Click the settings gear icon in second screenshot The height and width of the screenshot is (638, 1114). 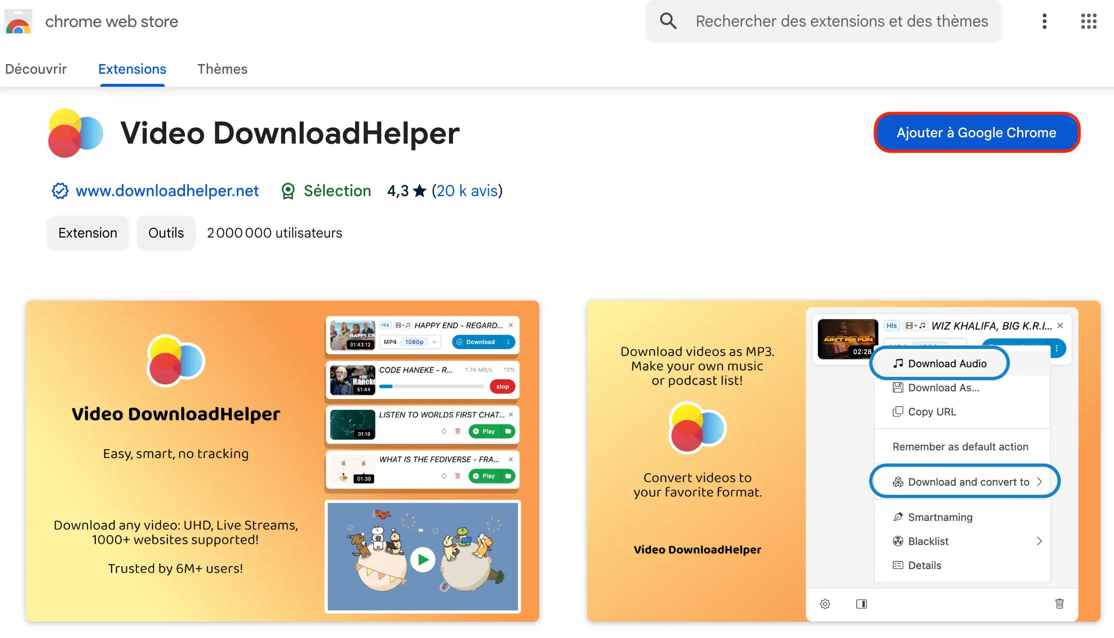[x=825, y=604]
